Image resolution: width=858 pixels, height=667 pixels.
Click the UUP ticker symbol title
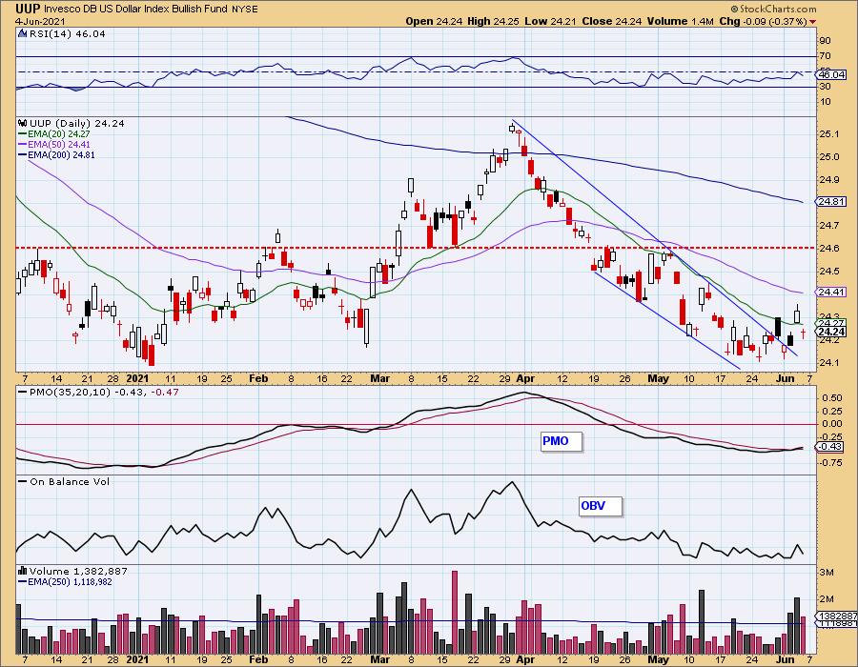click(x=28, y=9)
